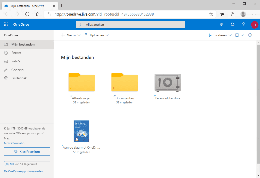Click the Aan de slag met OneDri... file name
Image resolution: width=260 pixels, height=178 pixels.
(82, 147)
